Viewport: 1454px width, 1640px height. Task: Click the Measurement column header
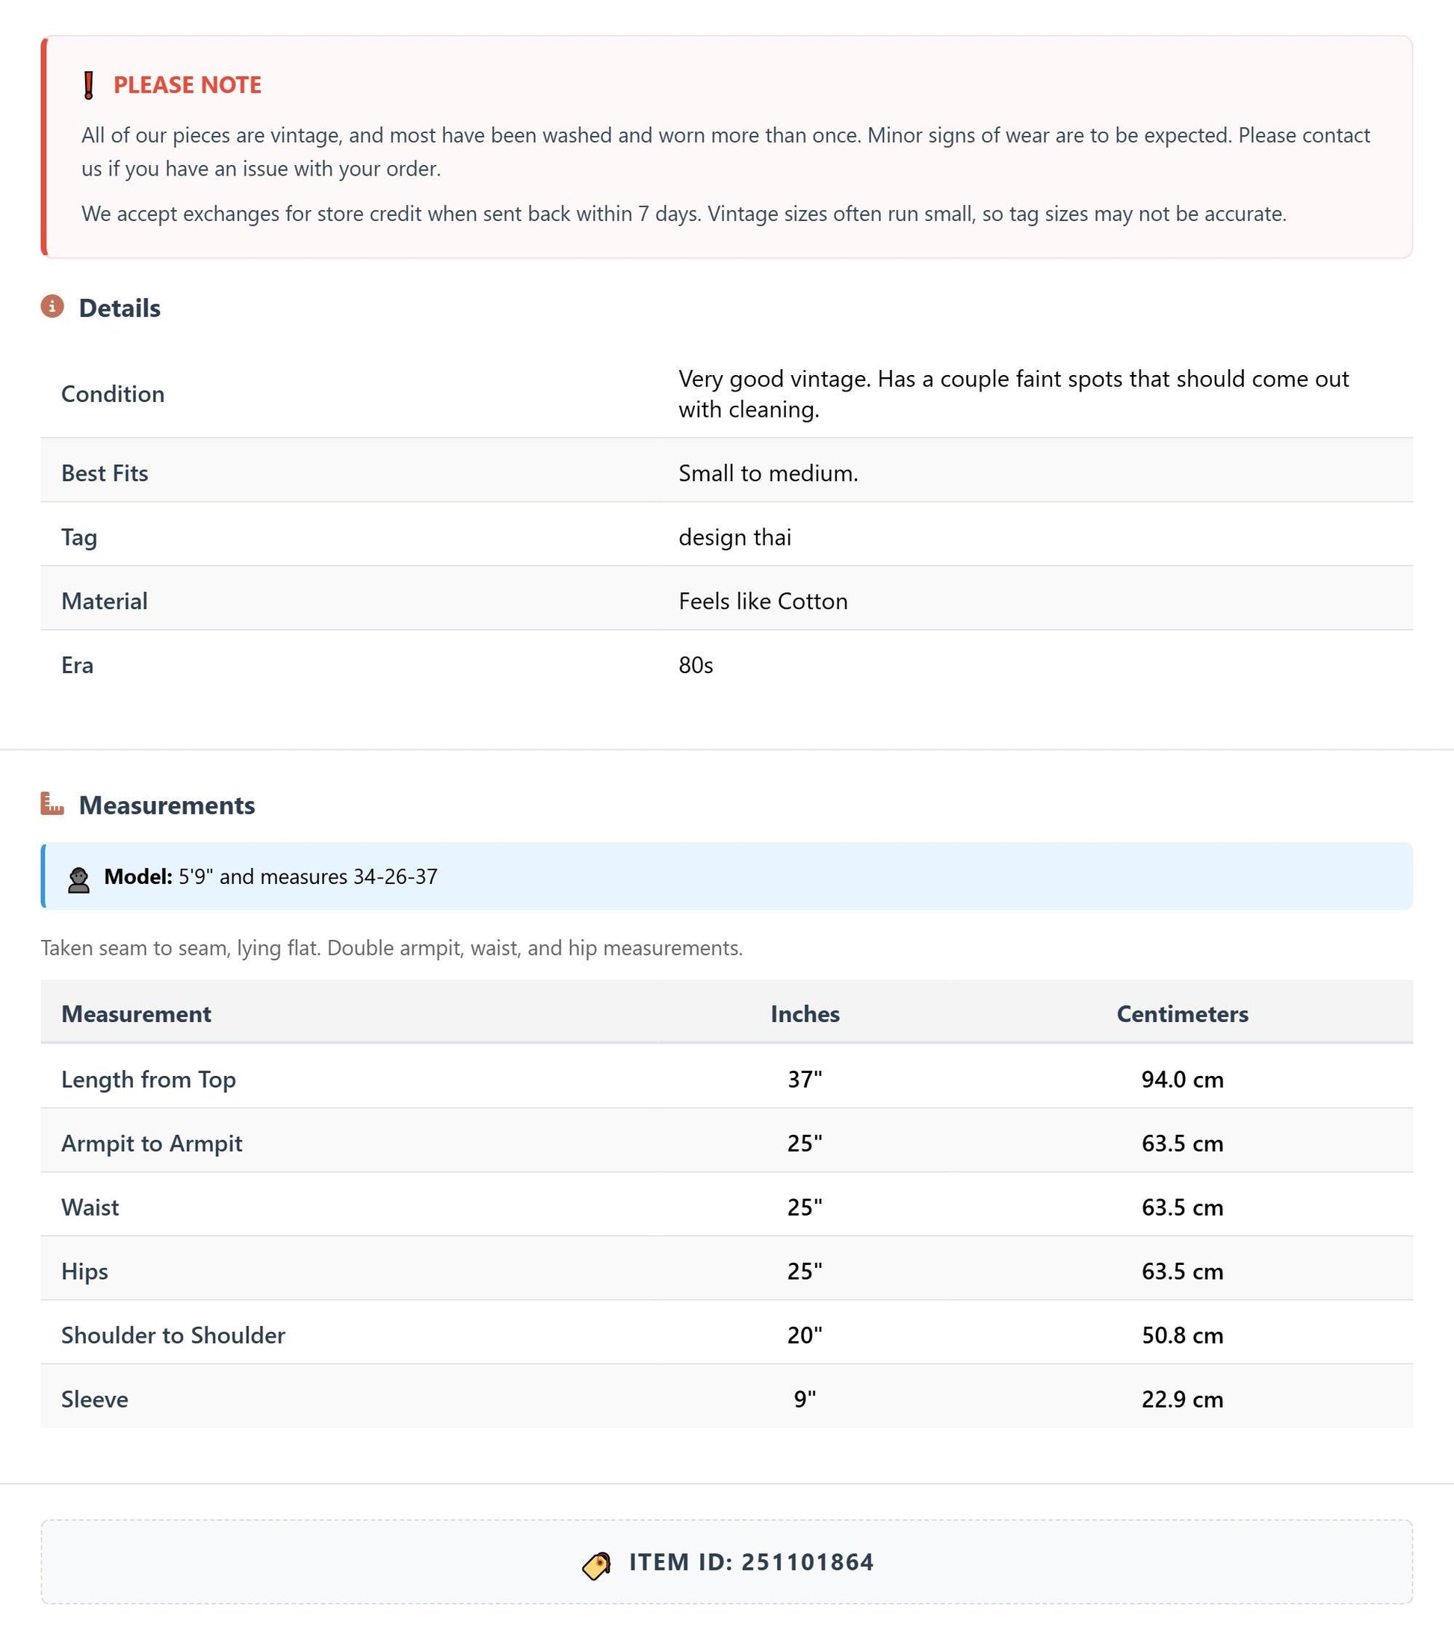point(137,1013)
